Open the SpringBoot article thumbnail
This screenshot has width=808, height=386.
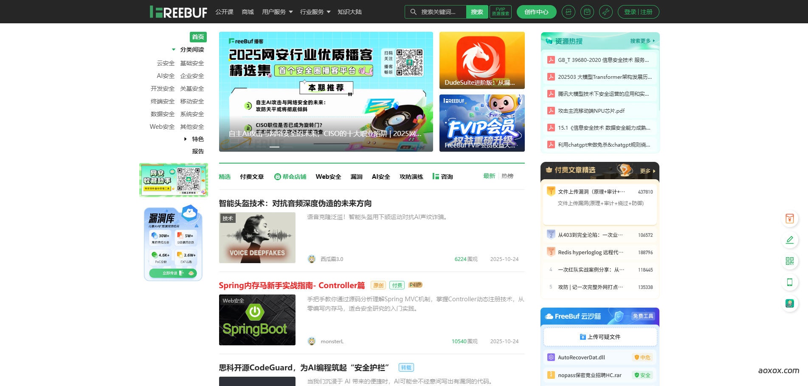[x=257, y=320]
